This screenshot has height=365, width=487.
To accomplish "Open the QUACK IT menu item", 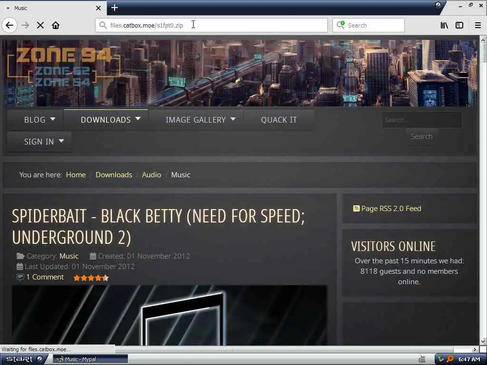I will pyautogui.click(x=279, y=120).
